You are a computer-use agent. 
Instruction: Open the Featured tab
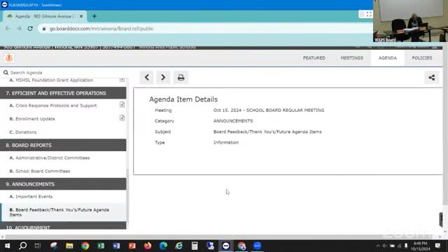click(x=314, y=58)
